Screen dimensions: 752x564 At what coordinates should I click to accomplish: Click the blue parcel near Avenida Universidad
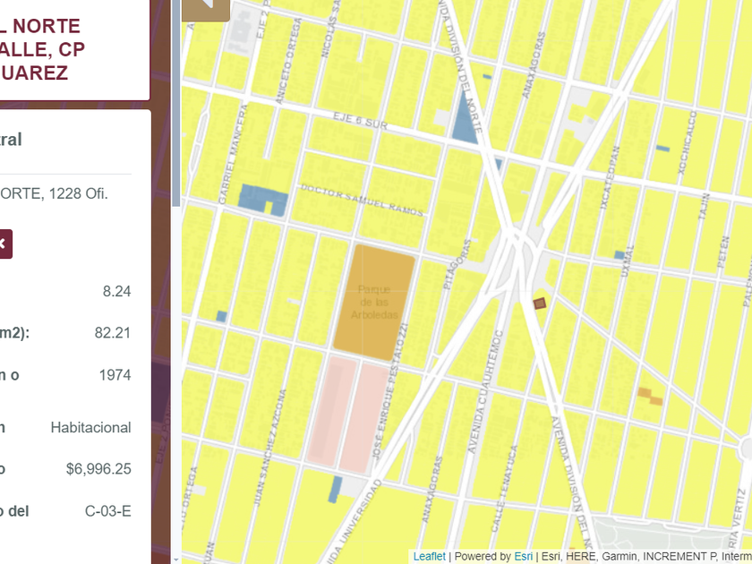[336, 488]
